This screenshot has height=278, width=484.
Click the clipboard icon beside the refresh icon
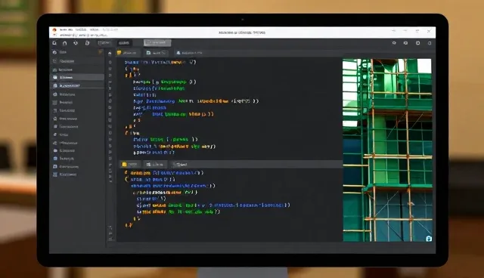88,43
